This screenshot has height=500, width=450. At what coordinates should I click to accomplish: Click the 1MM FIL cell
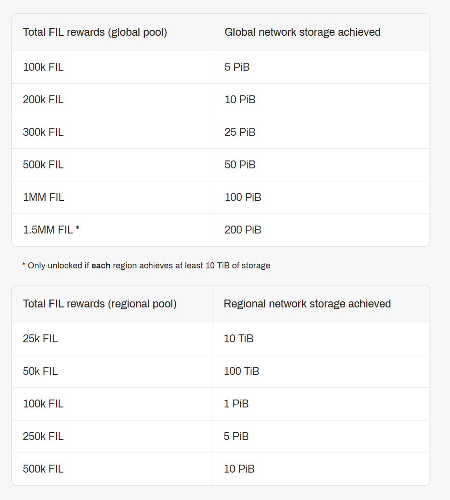44,197
